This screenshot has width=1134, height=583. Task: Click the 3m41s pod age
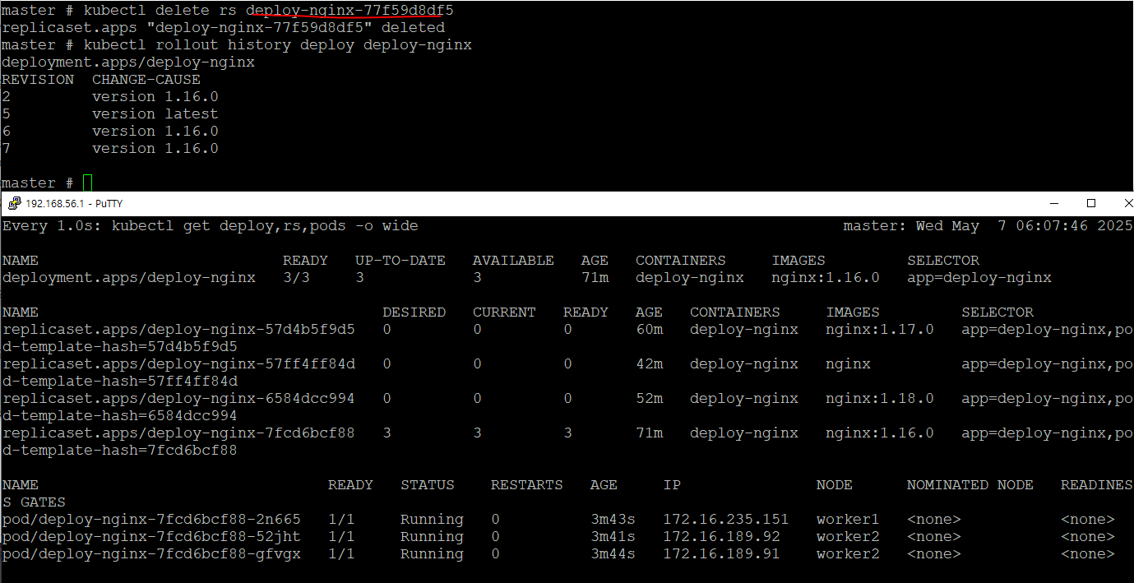click(x=613, y=536)
